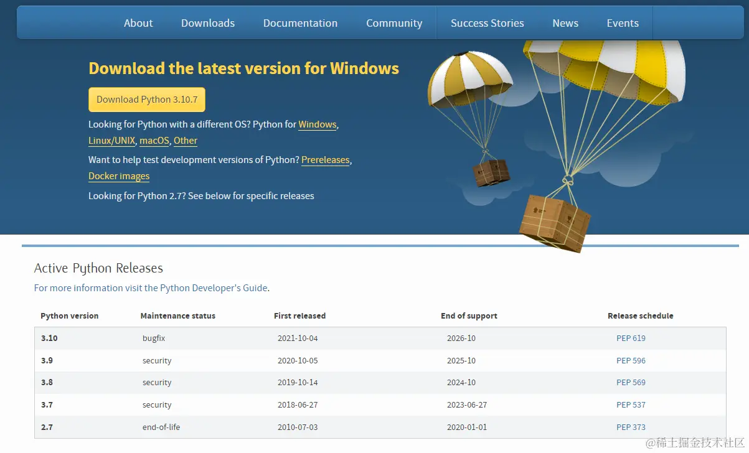Click the 2025-10 end of support
The image size is (749, 453).
pyautogui.click(x=461, y=361)
